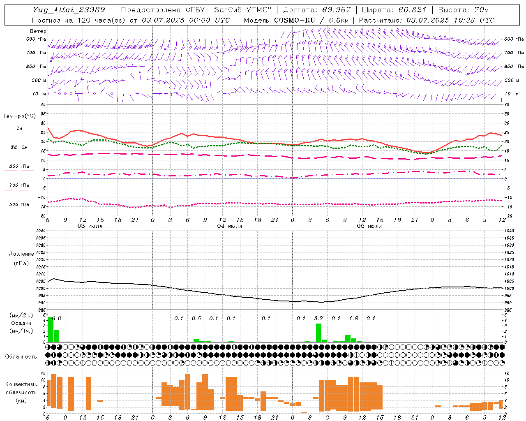Click the Конвективн. convective cloud label
The height and width of the screenshot is (421, 526).
pos(21,384)
